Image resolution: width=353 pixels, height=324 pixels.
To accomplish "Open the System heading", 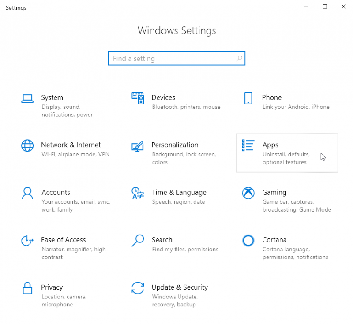I will coord(52,97).
